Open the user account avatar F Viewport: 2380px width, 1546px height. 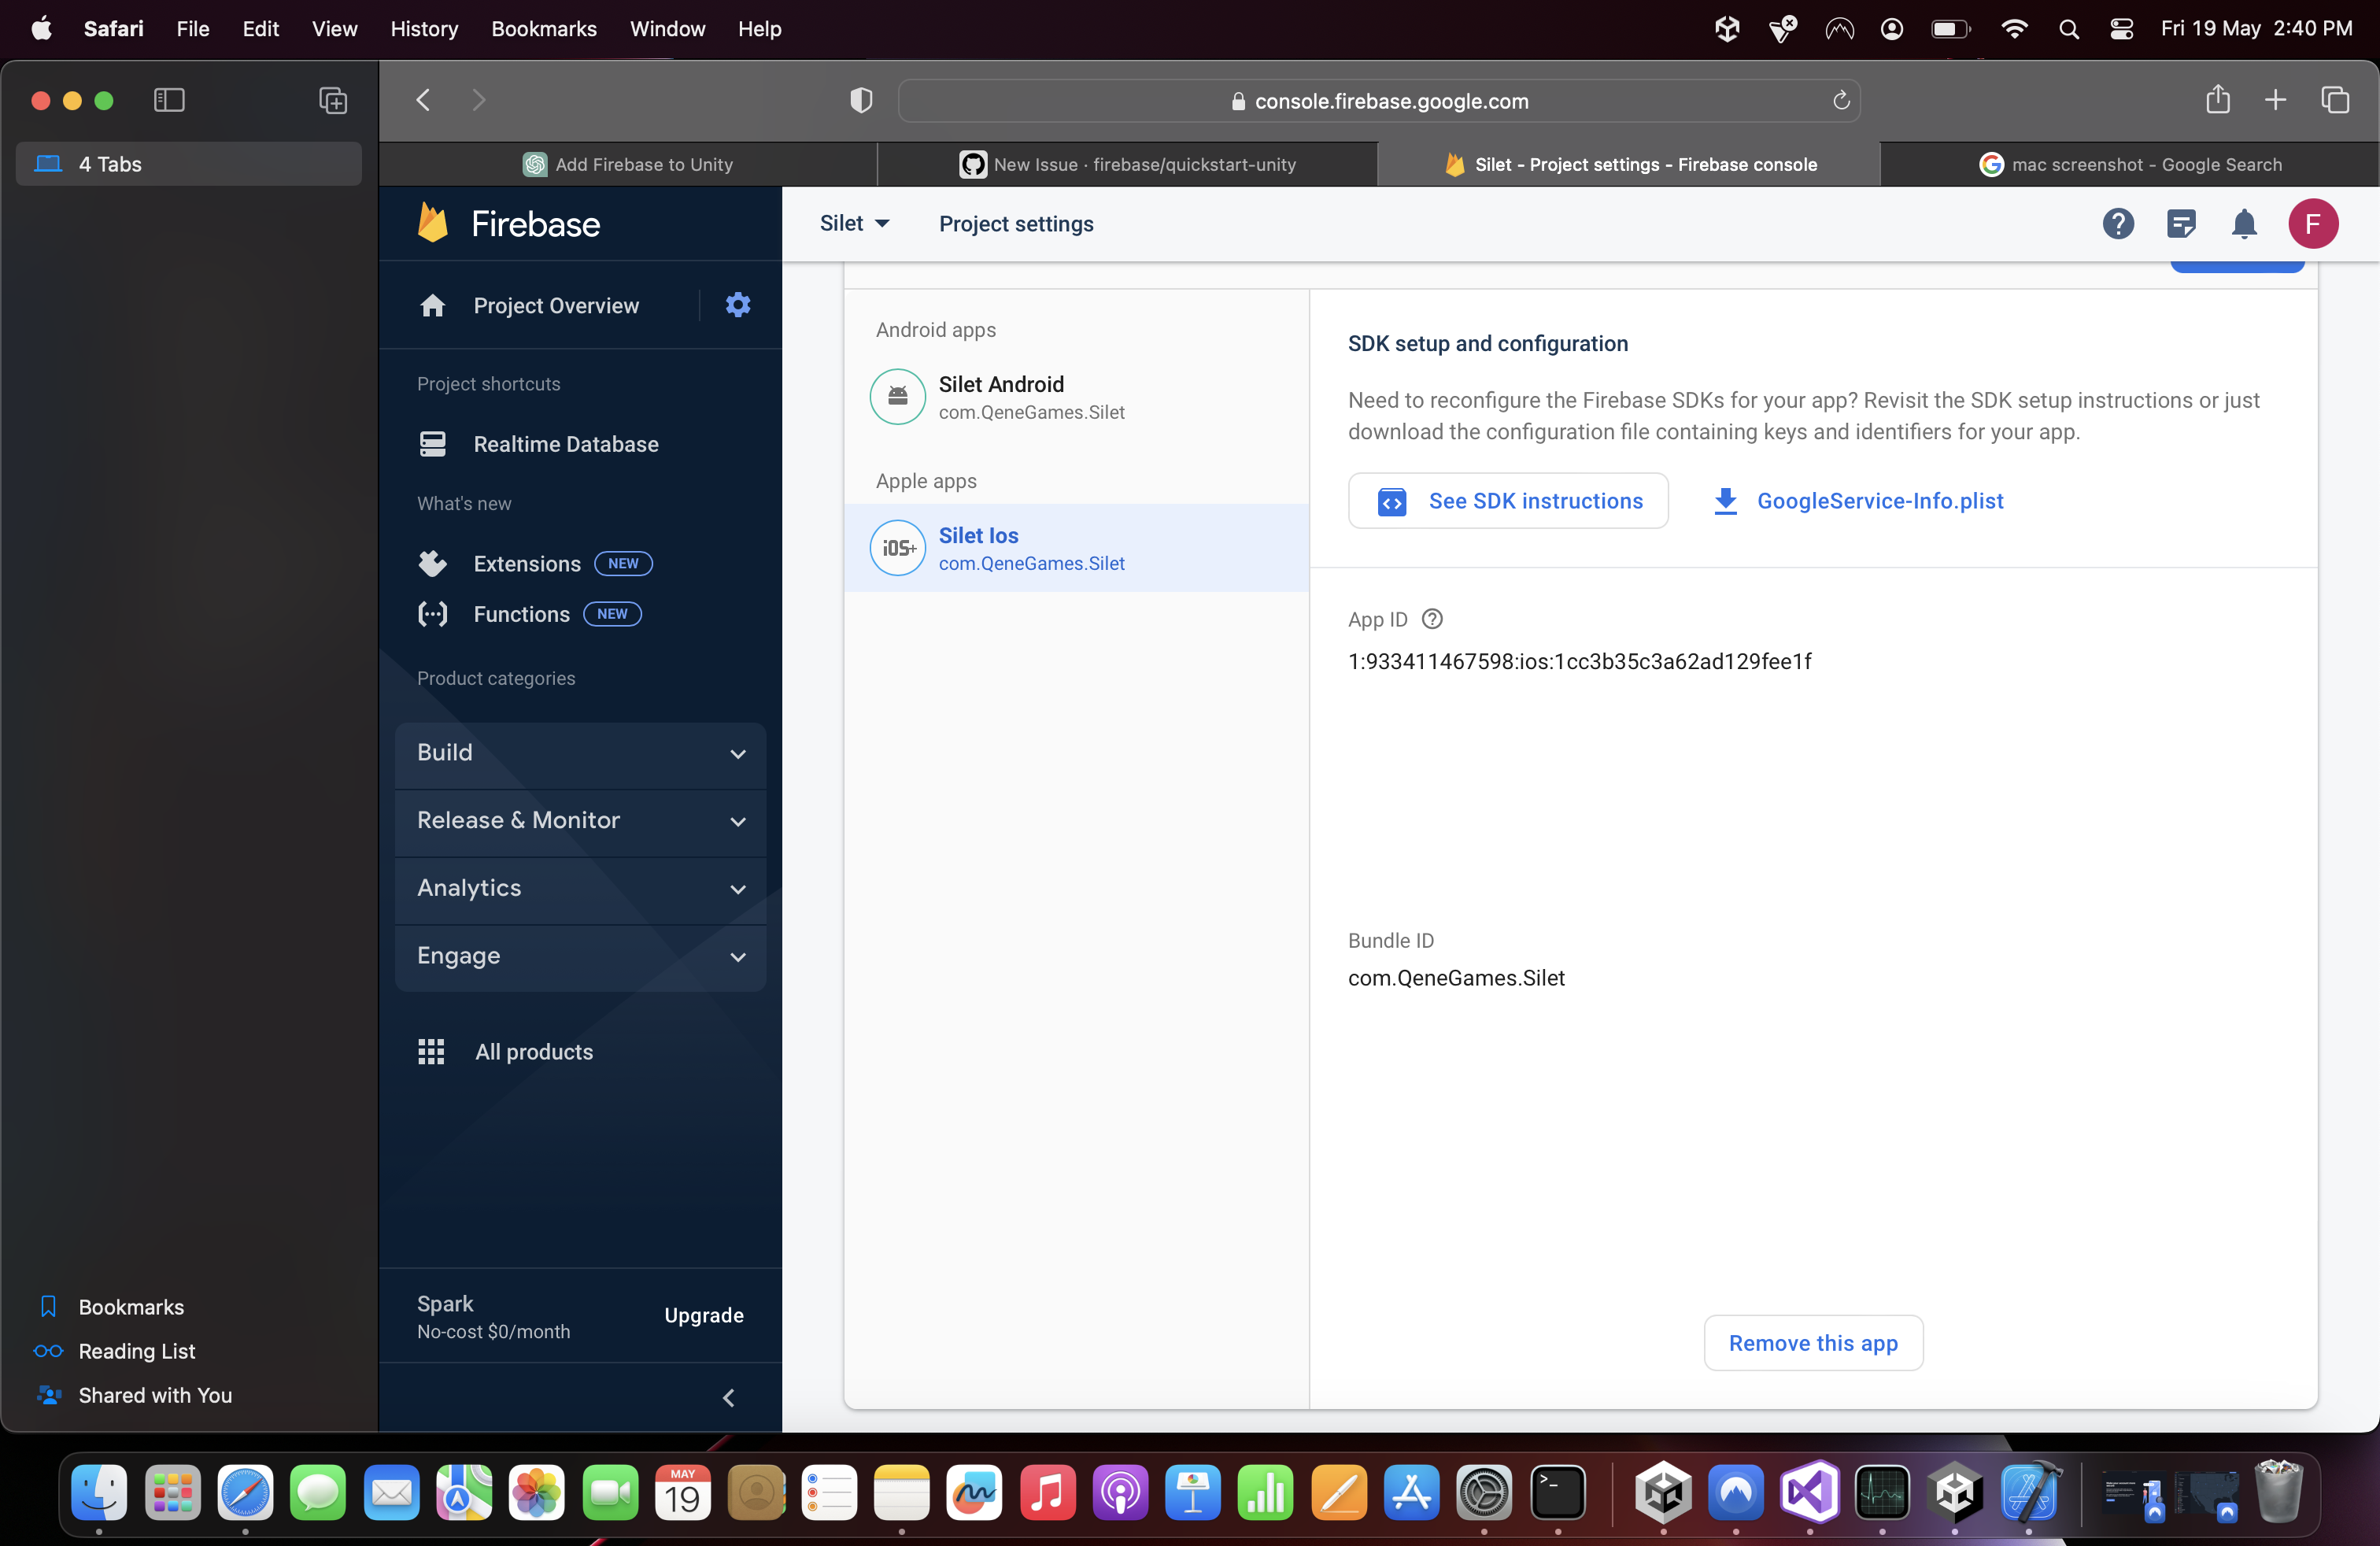pos(2313,224)
